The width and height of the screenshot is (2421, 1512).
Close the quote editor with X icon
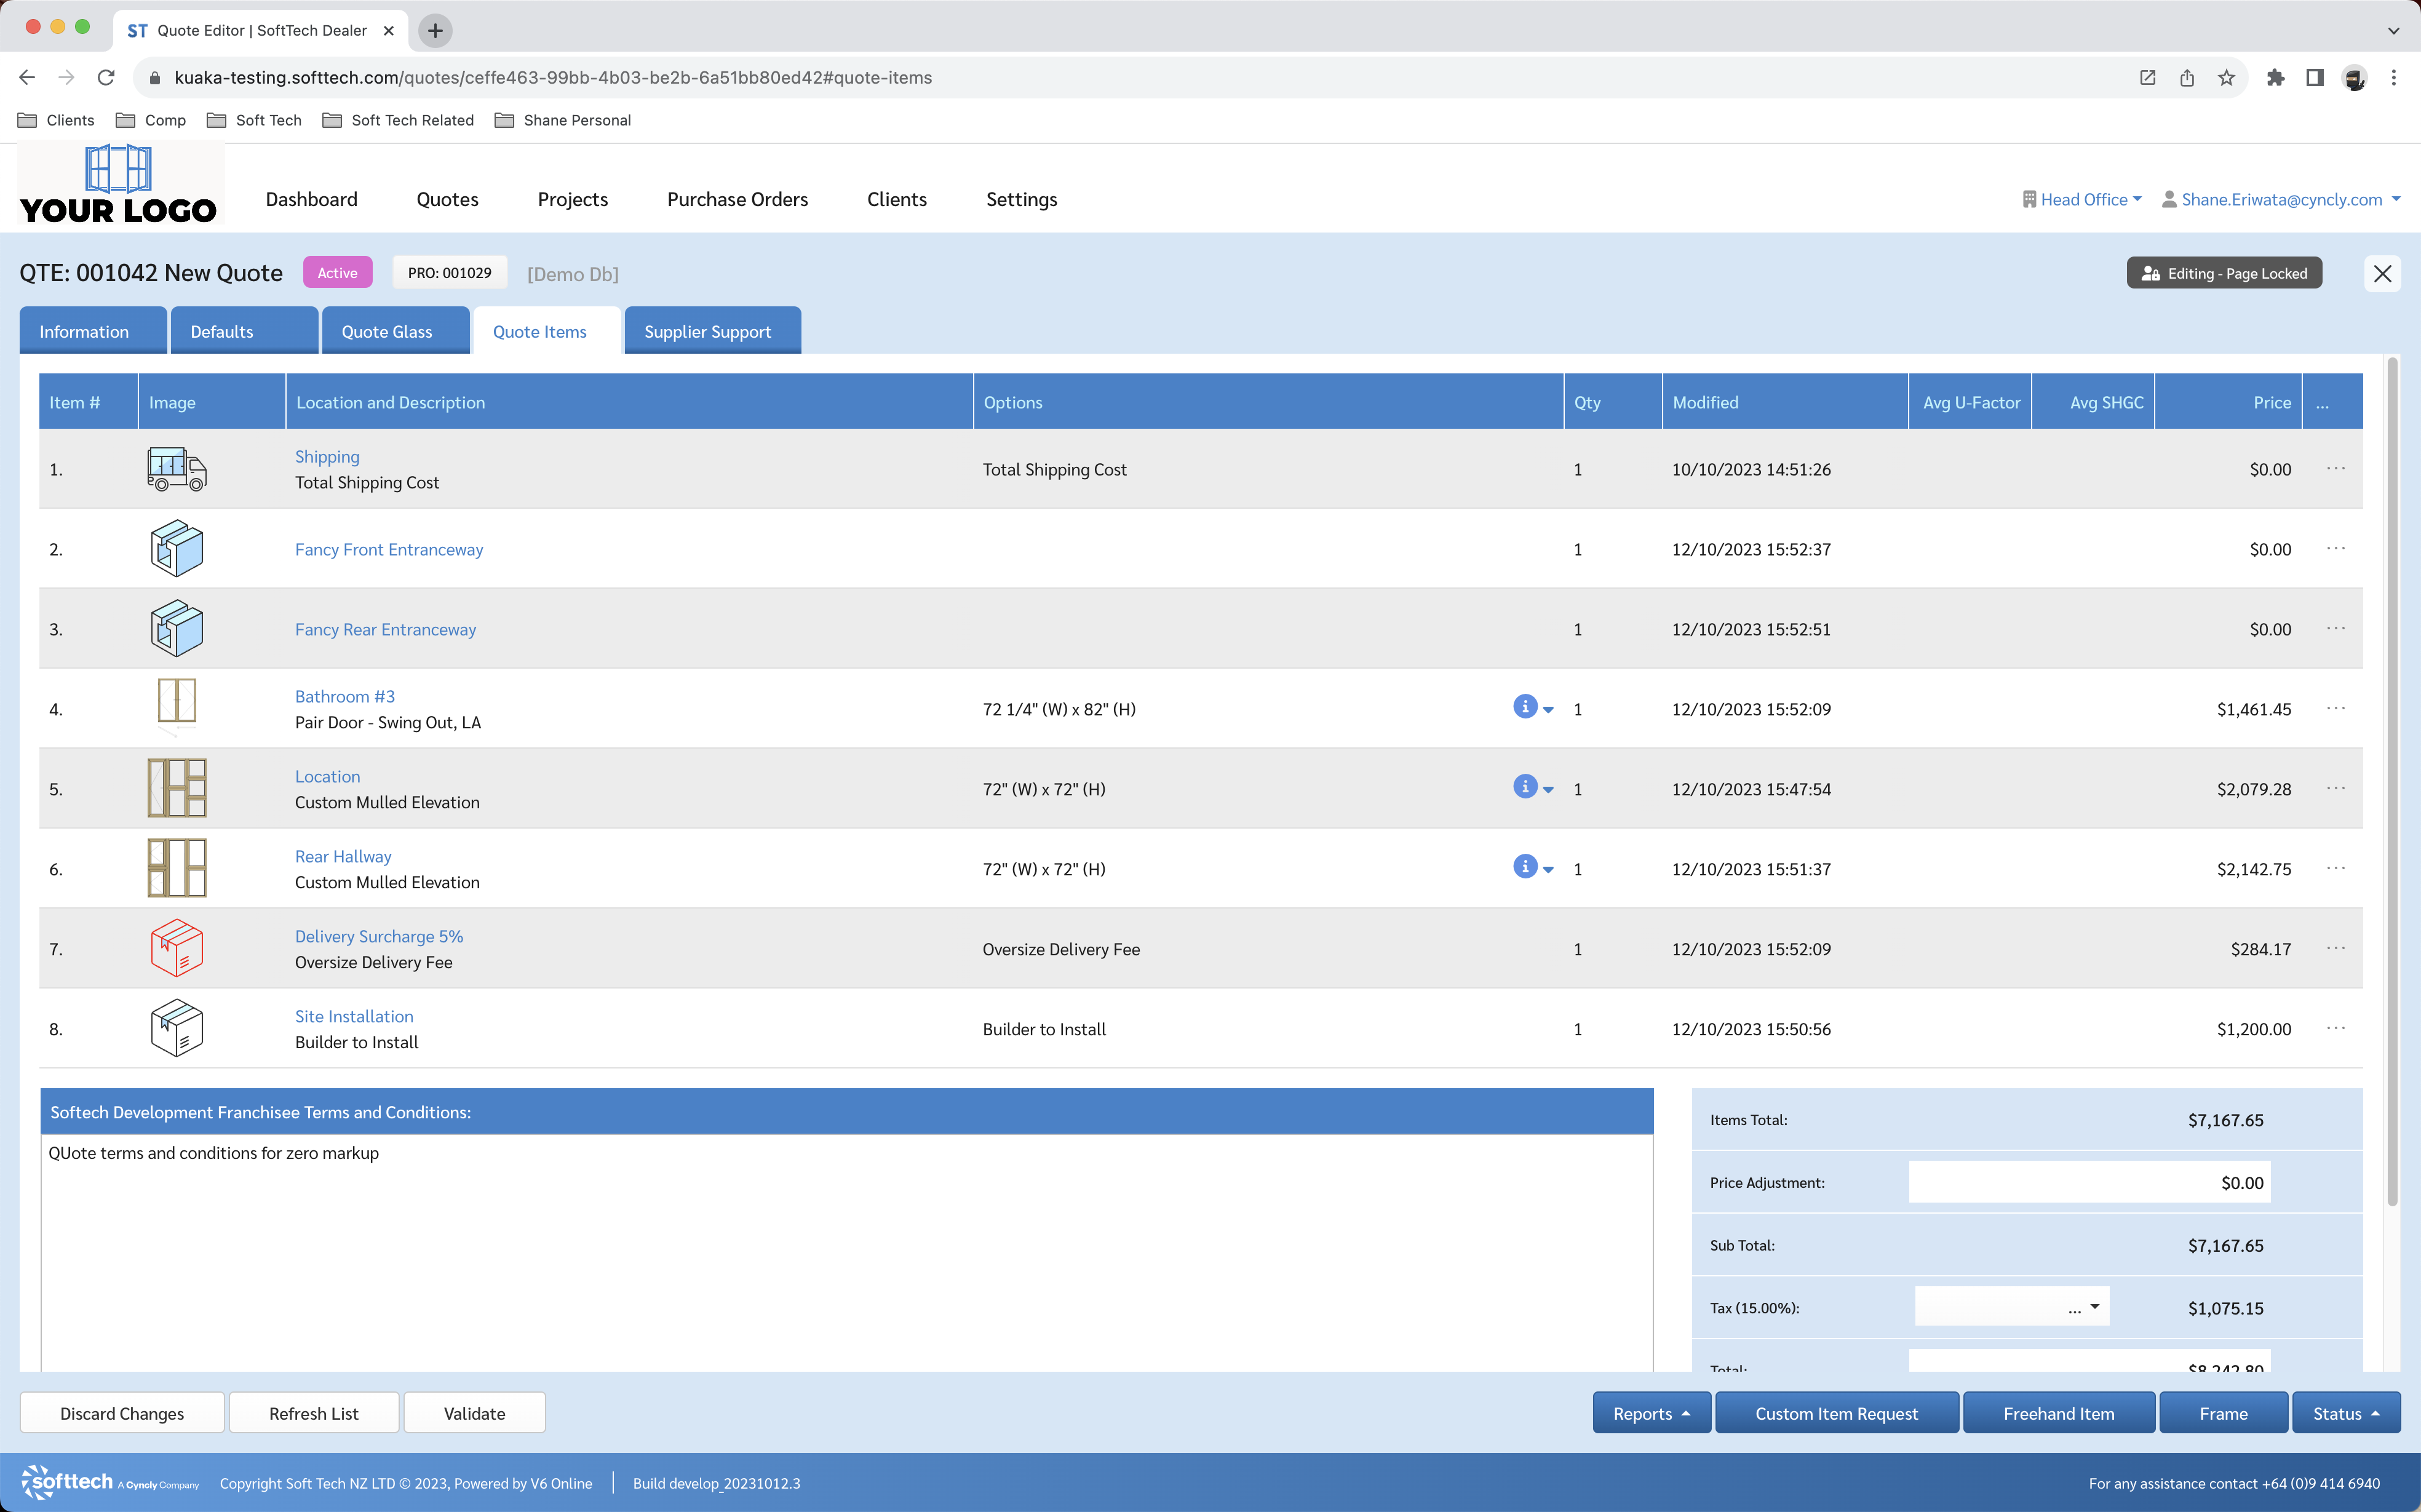point(2382,274)
